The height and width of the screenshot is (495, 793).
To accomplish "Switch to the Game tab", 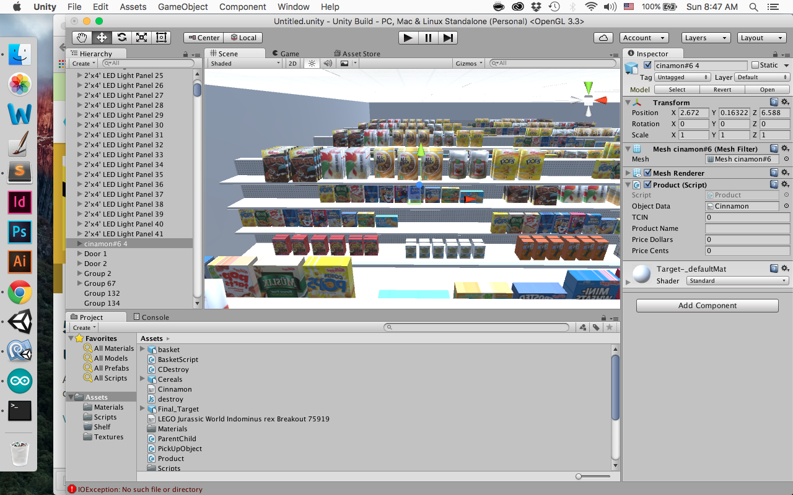I will pyautogui.click(x=285, y=54).
